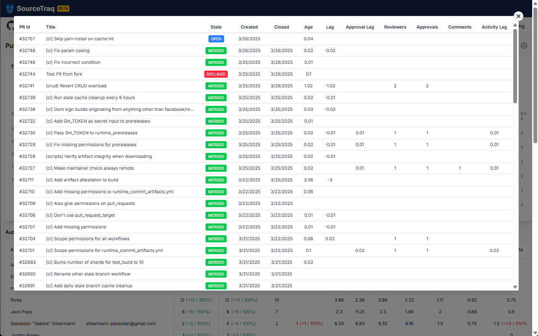Click the DECLINED badge for Test PR from fork
538x336 pixels.
(x=216, y=74)
